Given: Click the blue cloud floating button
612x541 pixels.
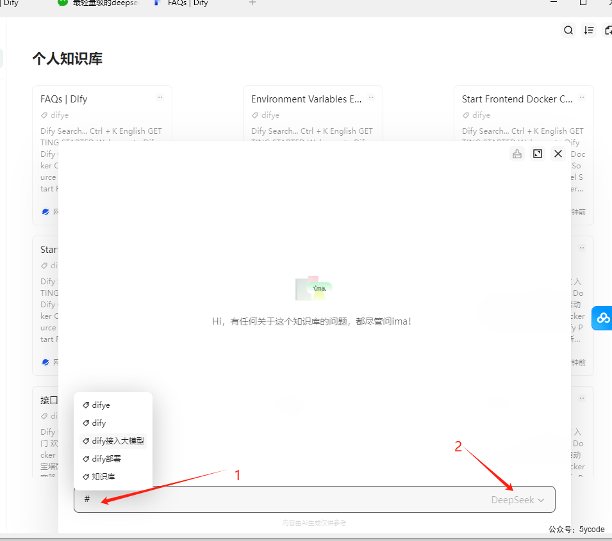Looking at the screenshot, I should (x=603, y=318).
